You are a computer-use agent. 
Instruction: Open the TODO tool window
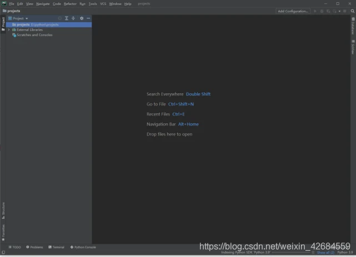tap(15, 247)
